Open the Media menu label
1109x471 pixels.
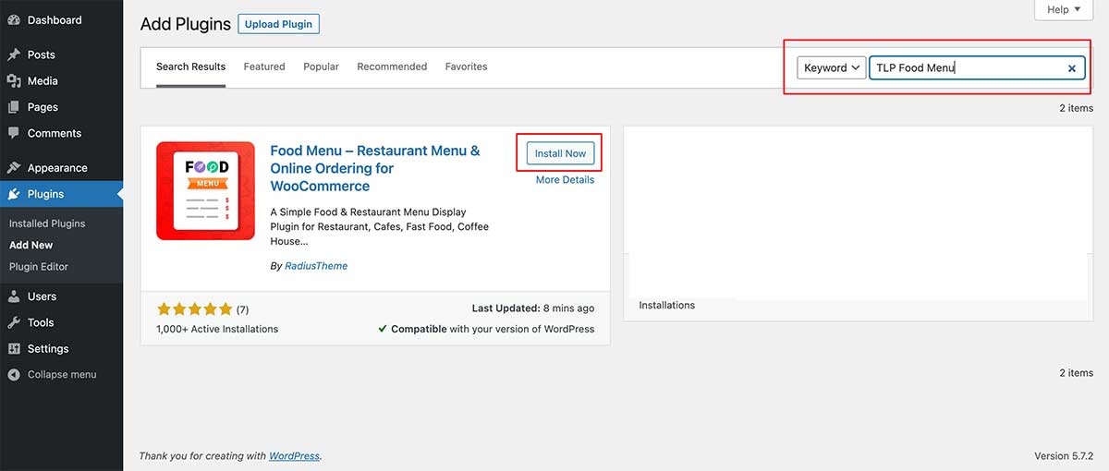(x=43, y=81)
